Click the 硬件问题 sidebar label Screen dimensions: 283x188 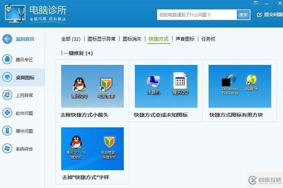tap(24, 131)
